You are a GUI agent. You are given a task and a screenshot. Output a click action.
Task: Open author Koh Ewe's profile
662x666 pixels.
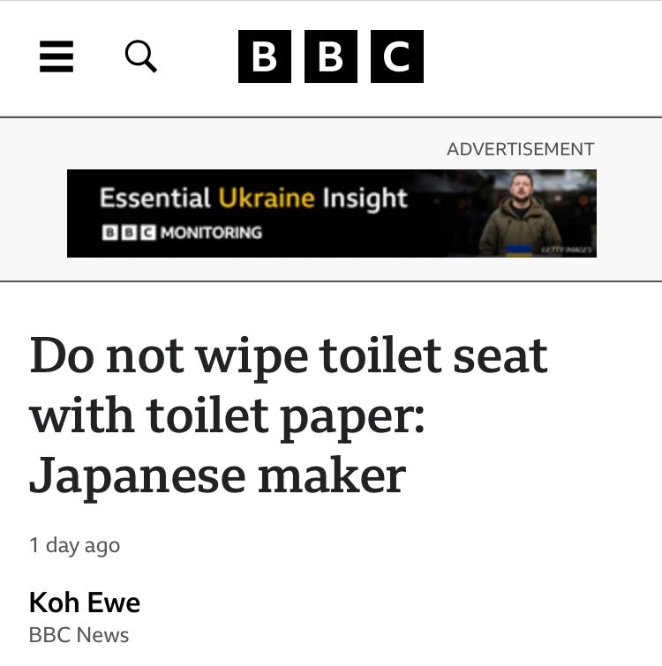click(85, 602)
